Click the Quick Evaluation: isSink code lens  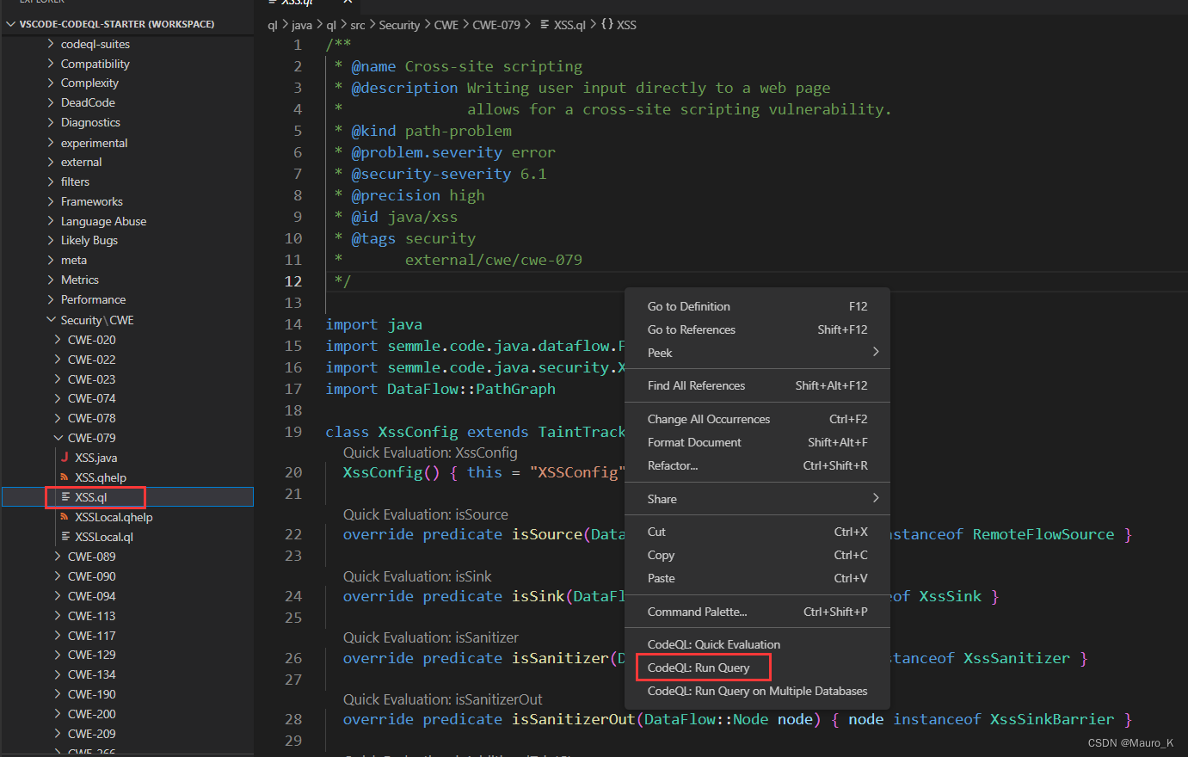[417, 576]
